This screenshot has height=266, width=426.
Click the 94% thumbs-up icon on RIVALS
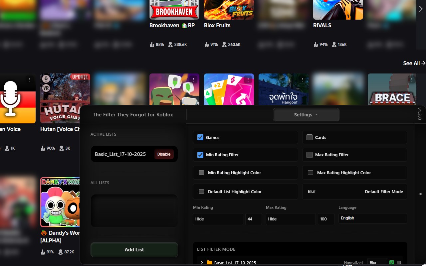point(316,44)
